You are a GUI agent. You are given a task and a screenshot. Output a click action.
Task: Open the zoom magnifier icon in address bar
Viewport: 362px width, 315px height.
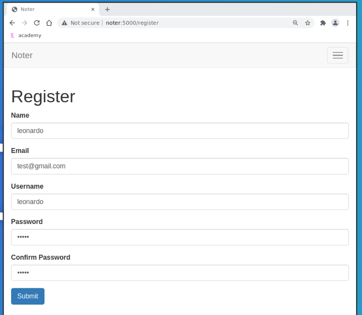[x=295, y=23]
